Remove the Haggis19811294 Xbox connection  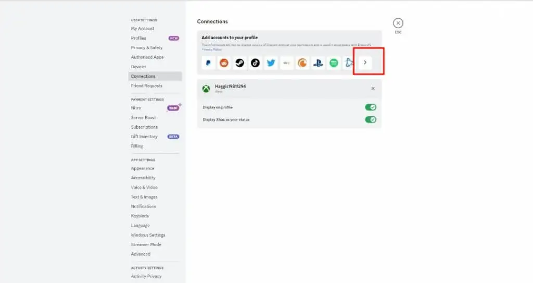pos(373,89)
